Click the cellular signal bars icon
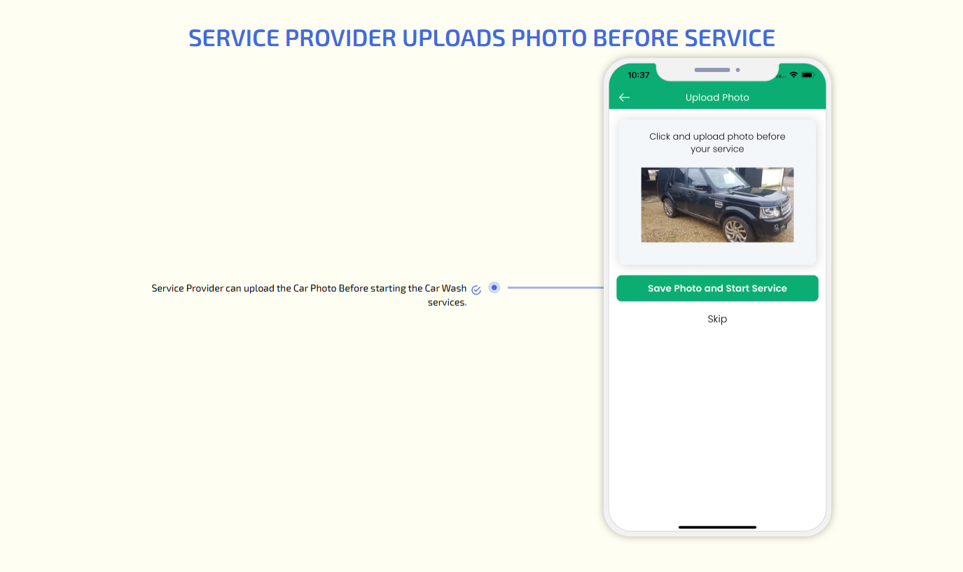The width and height of the screenshot is (963, 572). [x=781, y=75]
